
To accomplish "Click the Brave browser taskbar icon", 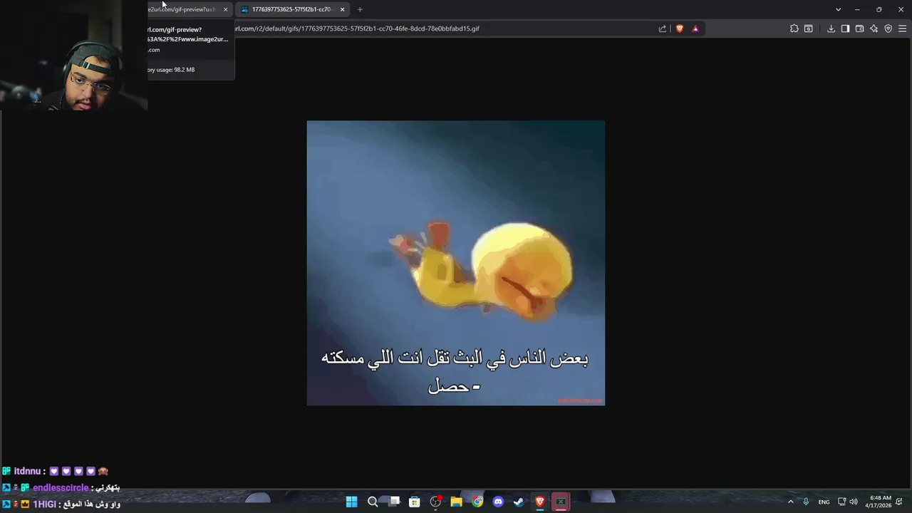I will click(x=540, y=502).
